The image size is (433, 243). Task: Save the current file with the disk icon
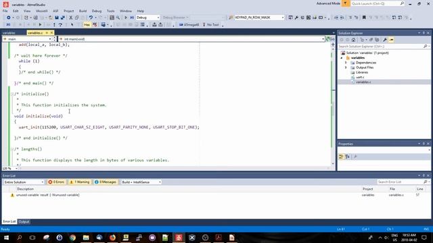point(57,18)
